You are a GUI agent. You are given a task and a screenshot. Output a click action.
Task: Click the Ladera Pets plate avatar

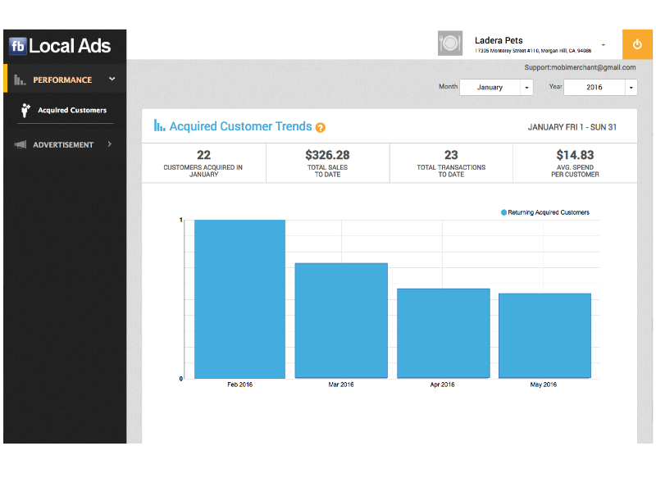point(450,43)
